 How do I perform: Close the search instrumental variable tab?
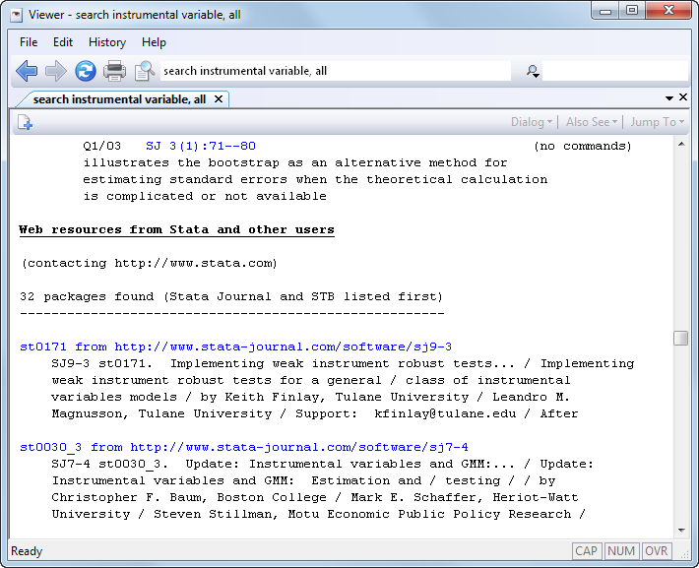219,99
